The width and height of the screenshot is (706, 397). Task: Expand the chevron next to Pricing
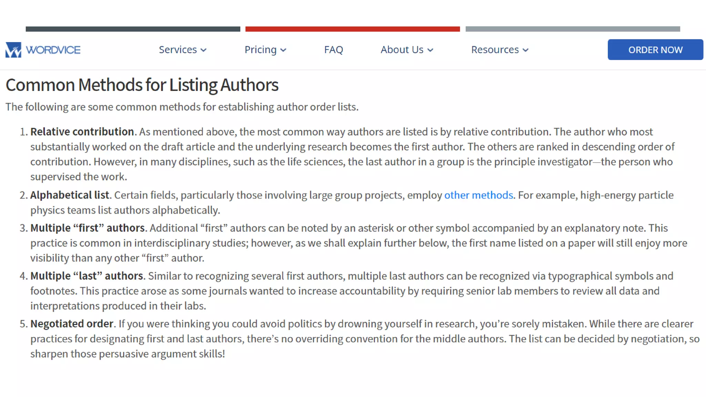(283, 50)
